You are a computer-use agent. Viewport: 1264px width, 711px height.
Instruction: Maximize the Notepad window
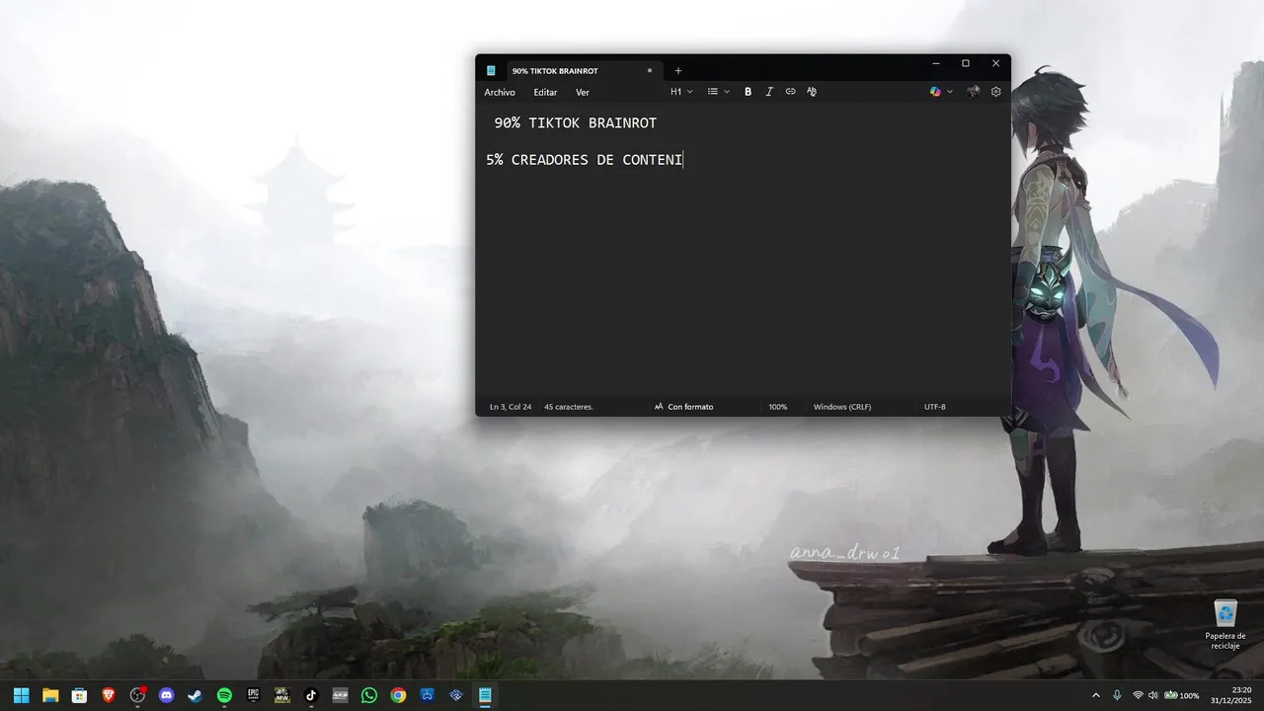pos(966,63)
